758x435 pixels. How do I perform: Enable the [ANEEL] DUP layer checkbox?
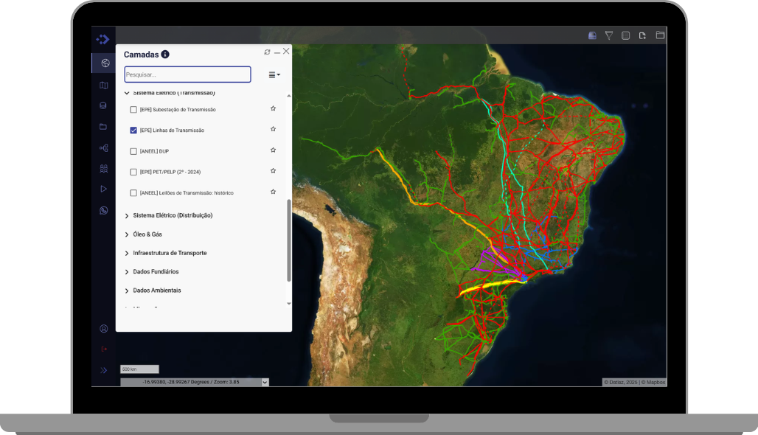point(133,151)
